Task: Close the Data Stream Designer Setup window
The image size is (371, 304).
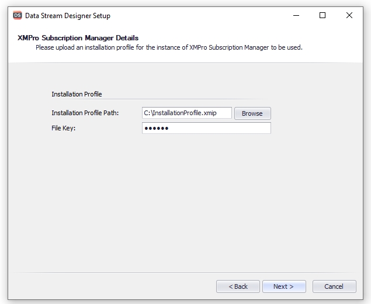Action: tap(349, 16)
